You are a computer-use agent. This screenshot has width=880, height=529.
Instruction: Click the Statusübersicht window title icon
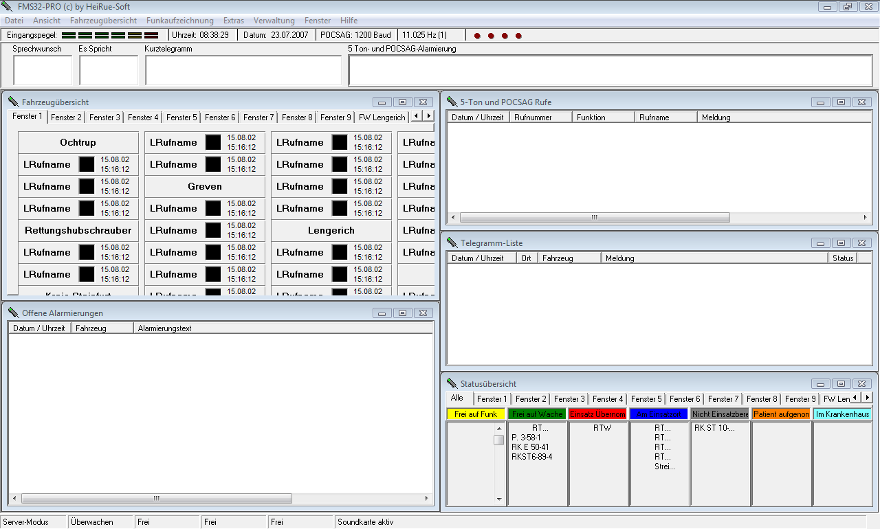tap(452, 383)
